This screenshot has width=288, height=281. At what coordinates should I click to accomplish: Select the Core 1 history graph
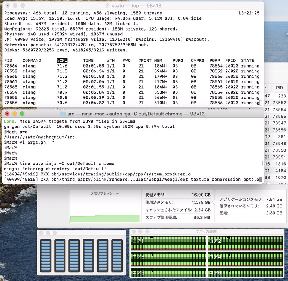[168, 243]
